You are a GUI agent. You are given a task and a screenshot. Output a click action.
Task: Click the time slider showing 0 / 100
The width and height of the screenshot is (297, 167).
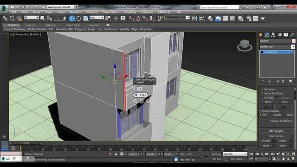click(x=26, y=143)
